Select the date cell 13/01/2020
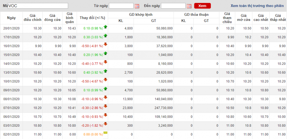The width and height of the screenshot is (287, 139). (11, 73)
